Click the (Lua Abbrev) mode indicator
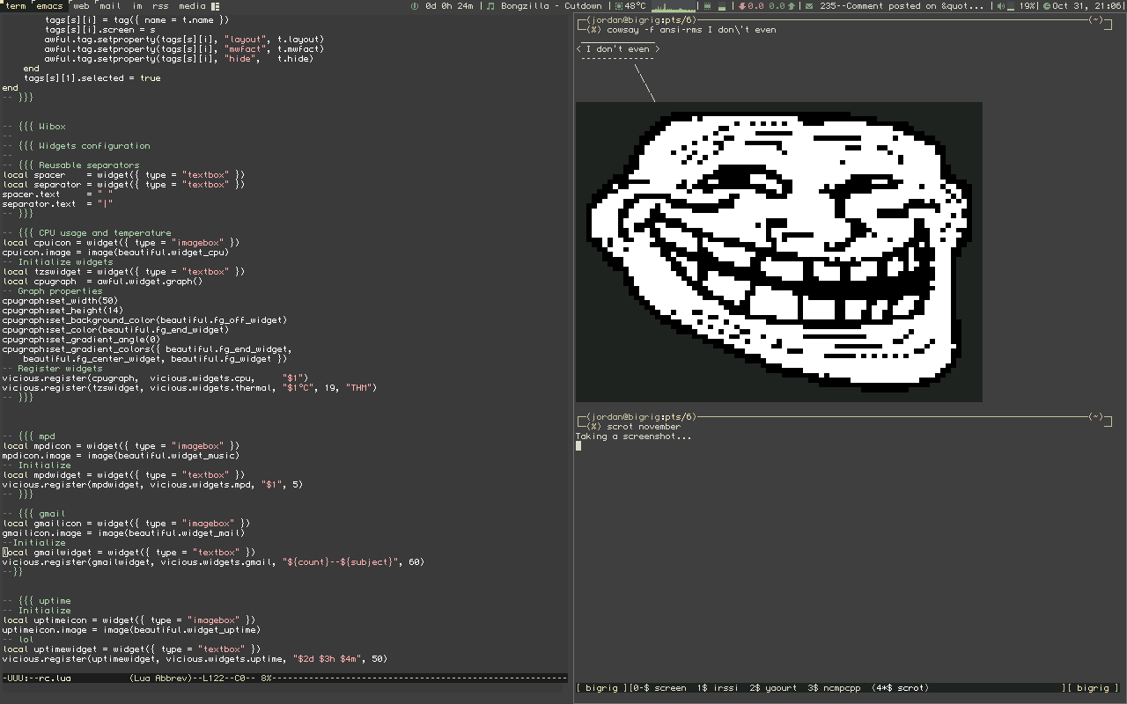1127x704 pixels. 166,678
